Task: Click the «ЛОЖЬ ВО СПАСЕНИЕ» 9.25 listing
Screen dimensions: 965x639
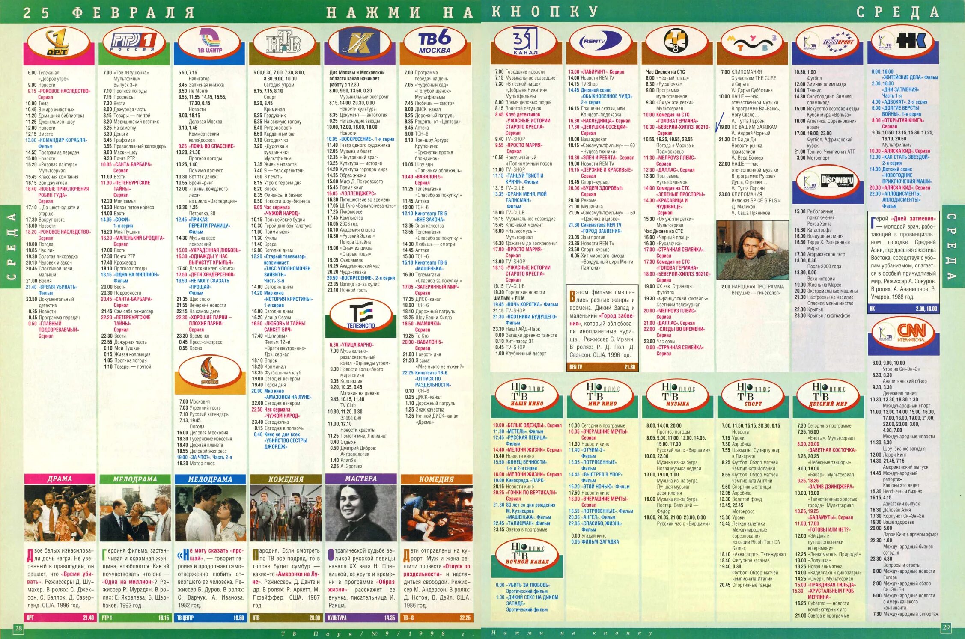Action: click(207, 146)
